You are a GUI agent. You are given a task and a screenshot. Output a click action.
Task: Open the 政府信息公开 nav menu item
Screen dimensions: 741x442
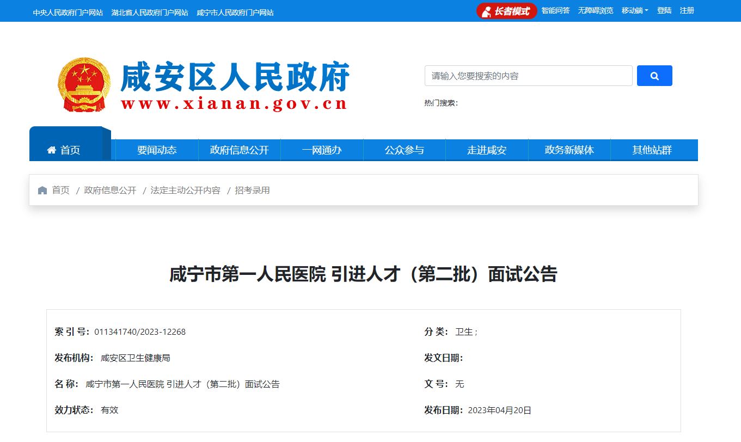(x=240, y=150)
